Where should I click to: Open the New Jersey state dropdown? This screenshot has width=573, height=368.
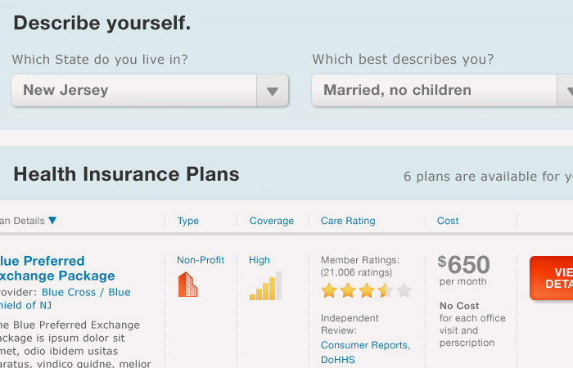tap(150, 91)
